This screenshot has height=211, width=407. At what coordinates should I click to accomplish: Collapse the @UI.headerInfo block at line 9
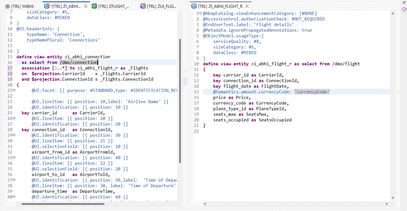pos(14,29)
